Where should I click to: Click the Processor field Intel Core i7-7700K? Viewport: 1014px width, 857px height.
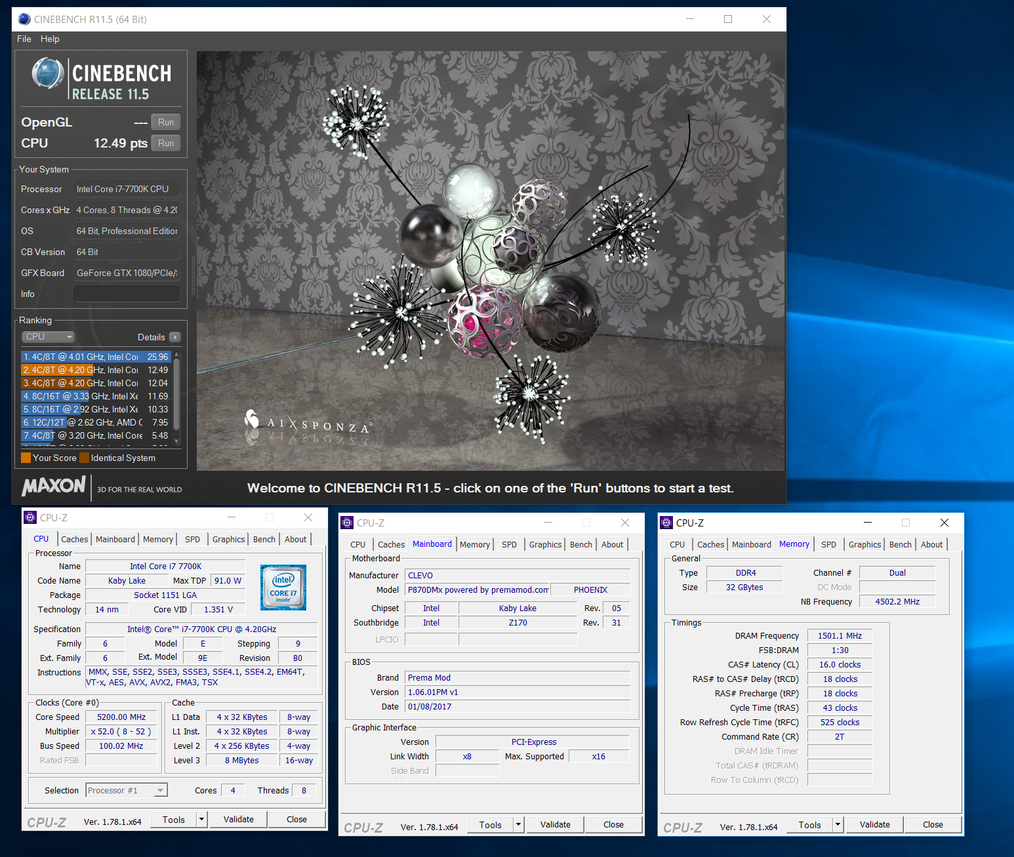[x=127, y=189]
